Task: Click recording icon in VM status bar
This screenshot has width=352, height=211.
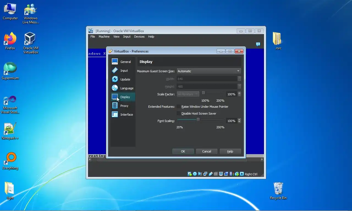Action: (226, 174)
